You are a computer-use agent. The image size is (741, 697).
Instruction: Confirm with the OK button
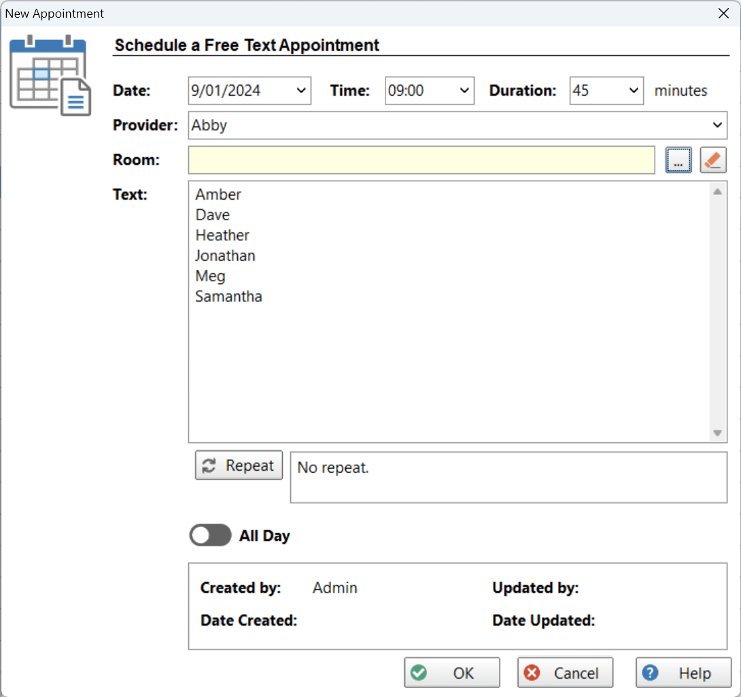click(x=452, y=673)
